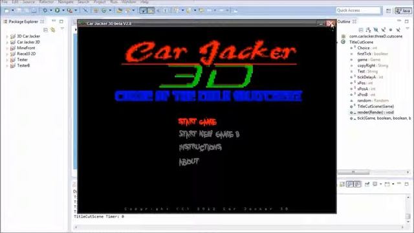Collapse all in Package Explorer
The height and width of the screenshot is (233, 414).
point(45,30)
